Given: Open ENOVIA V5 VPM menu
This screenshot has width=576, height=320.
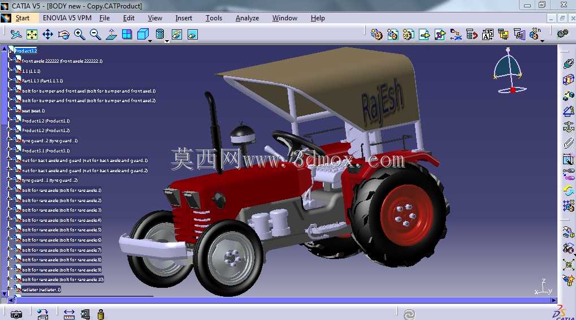Looking at the screenshot, I should [67, 18].
